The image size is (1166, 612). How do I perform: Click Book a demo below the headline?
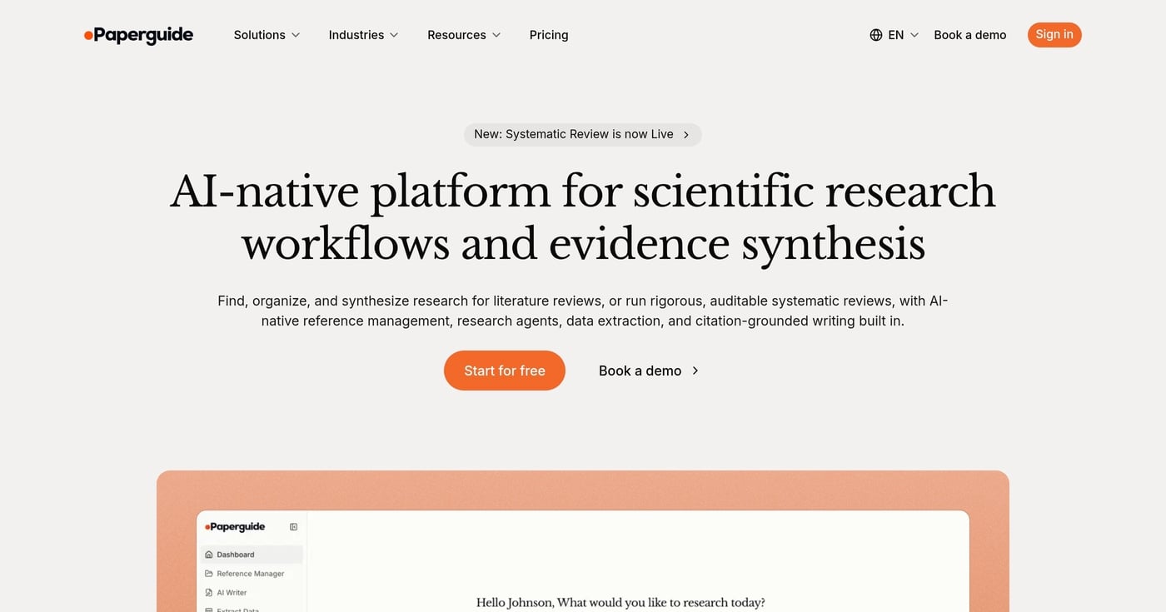tap(649, 371)
